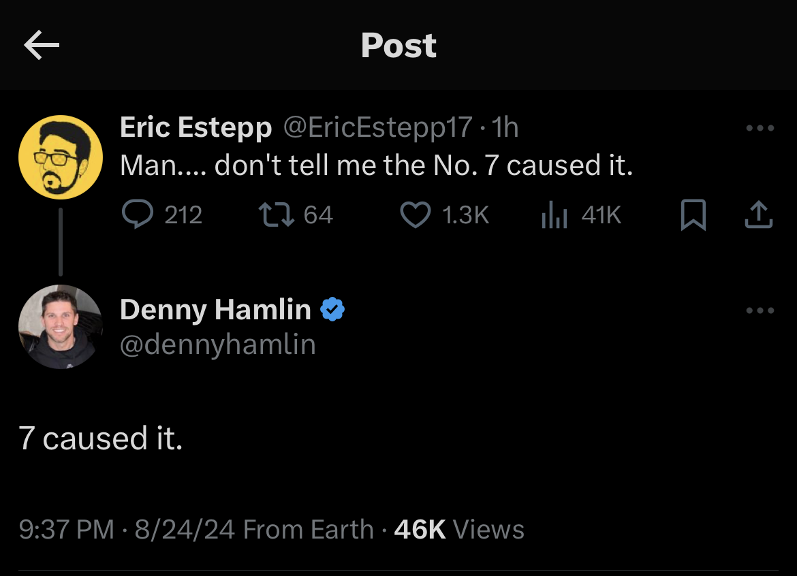
Task: Open more options for Eric Estepp's post
Action: (760, 128)
